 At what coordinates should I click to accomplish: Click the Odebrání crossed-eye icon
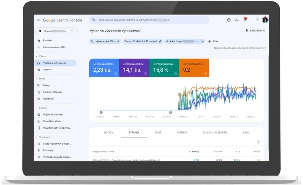tap(39, 99)
